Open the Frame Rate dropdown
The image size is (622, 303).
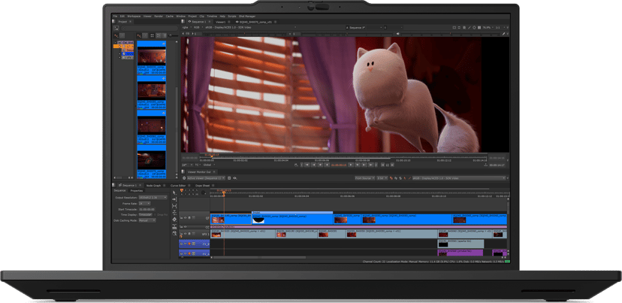point(144,203)
